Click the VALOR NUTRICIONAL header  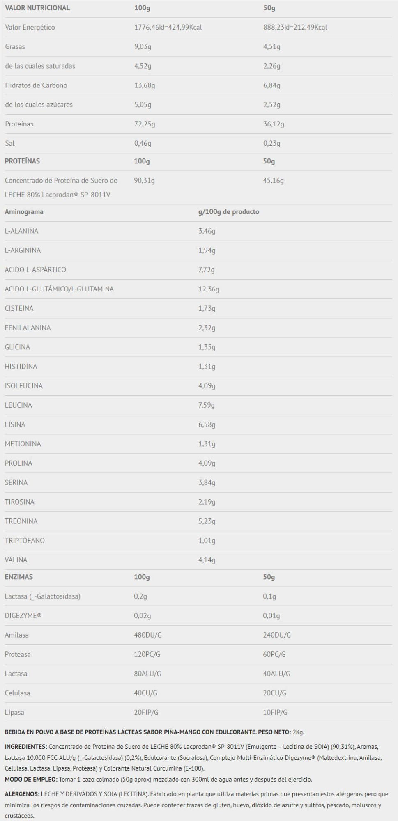pyautogui.click(x=37, y=8)
